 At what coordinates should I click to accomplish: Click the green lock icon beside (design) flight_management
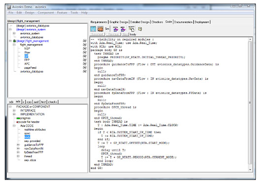14,41
